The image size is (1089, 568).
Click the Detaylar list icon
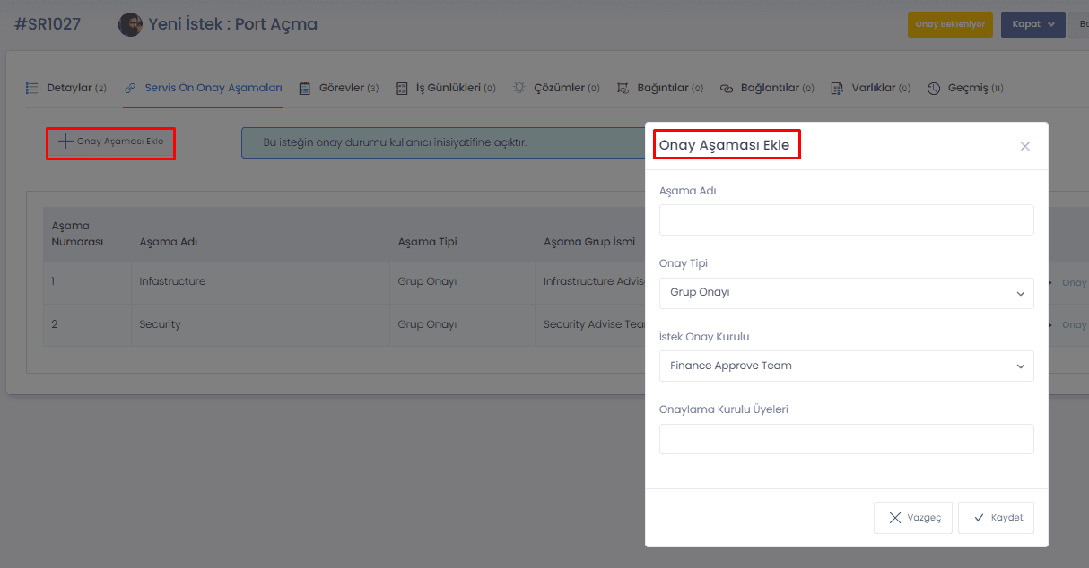[x=31, y=88]
